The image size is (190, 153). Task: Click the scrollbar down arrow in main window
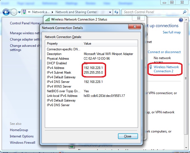click(186, 148)
